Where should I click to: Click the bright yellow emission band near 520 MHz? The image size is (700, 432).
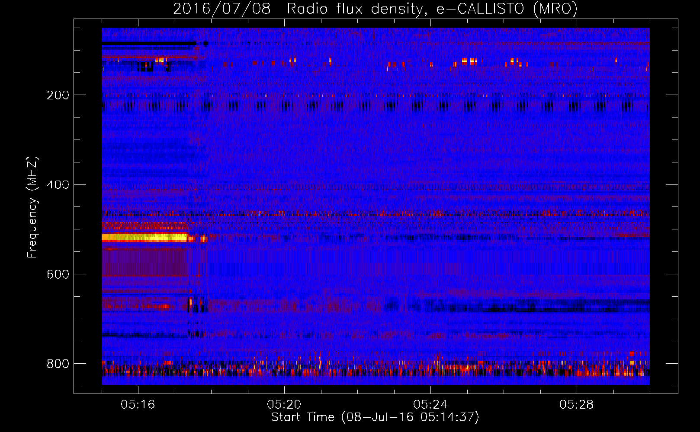click(x=145, y=237)
